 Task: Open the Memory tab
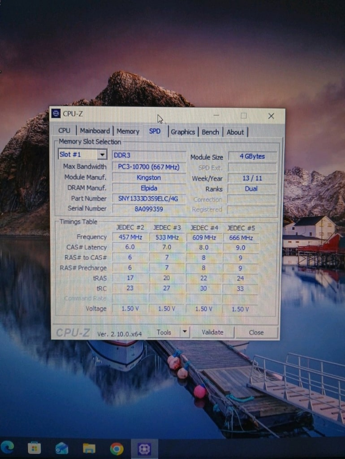128,131
